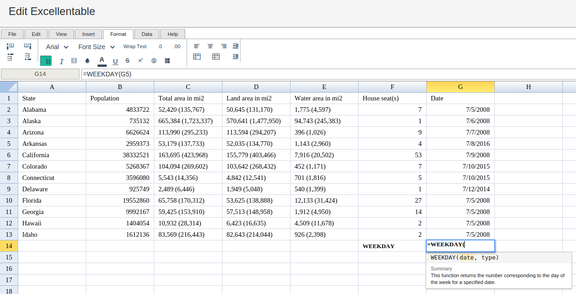Click the formula bar input field
Screen dimensions: 576x294
[x=327, y=74]
